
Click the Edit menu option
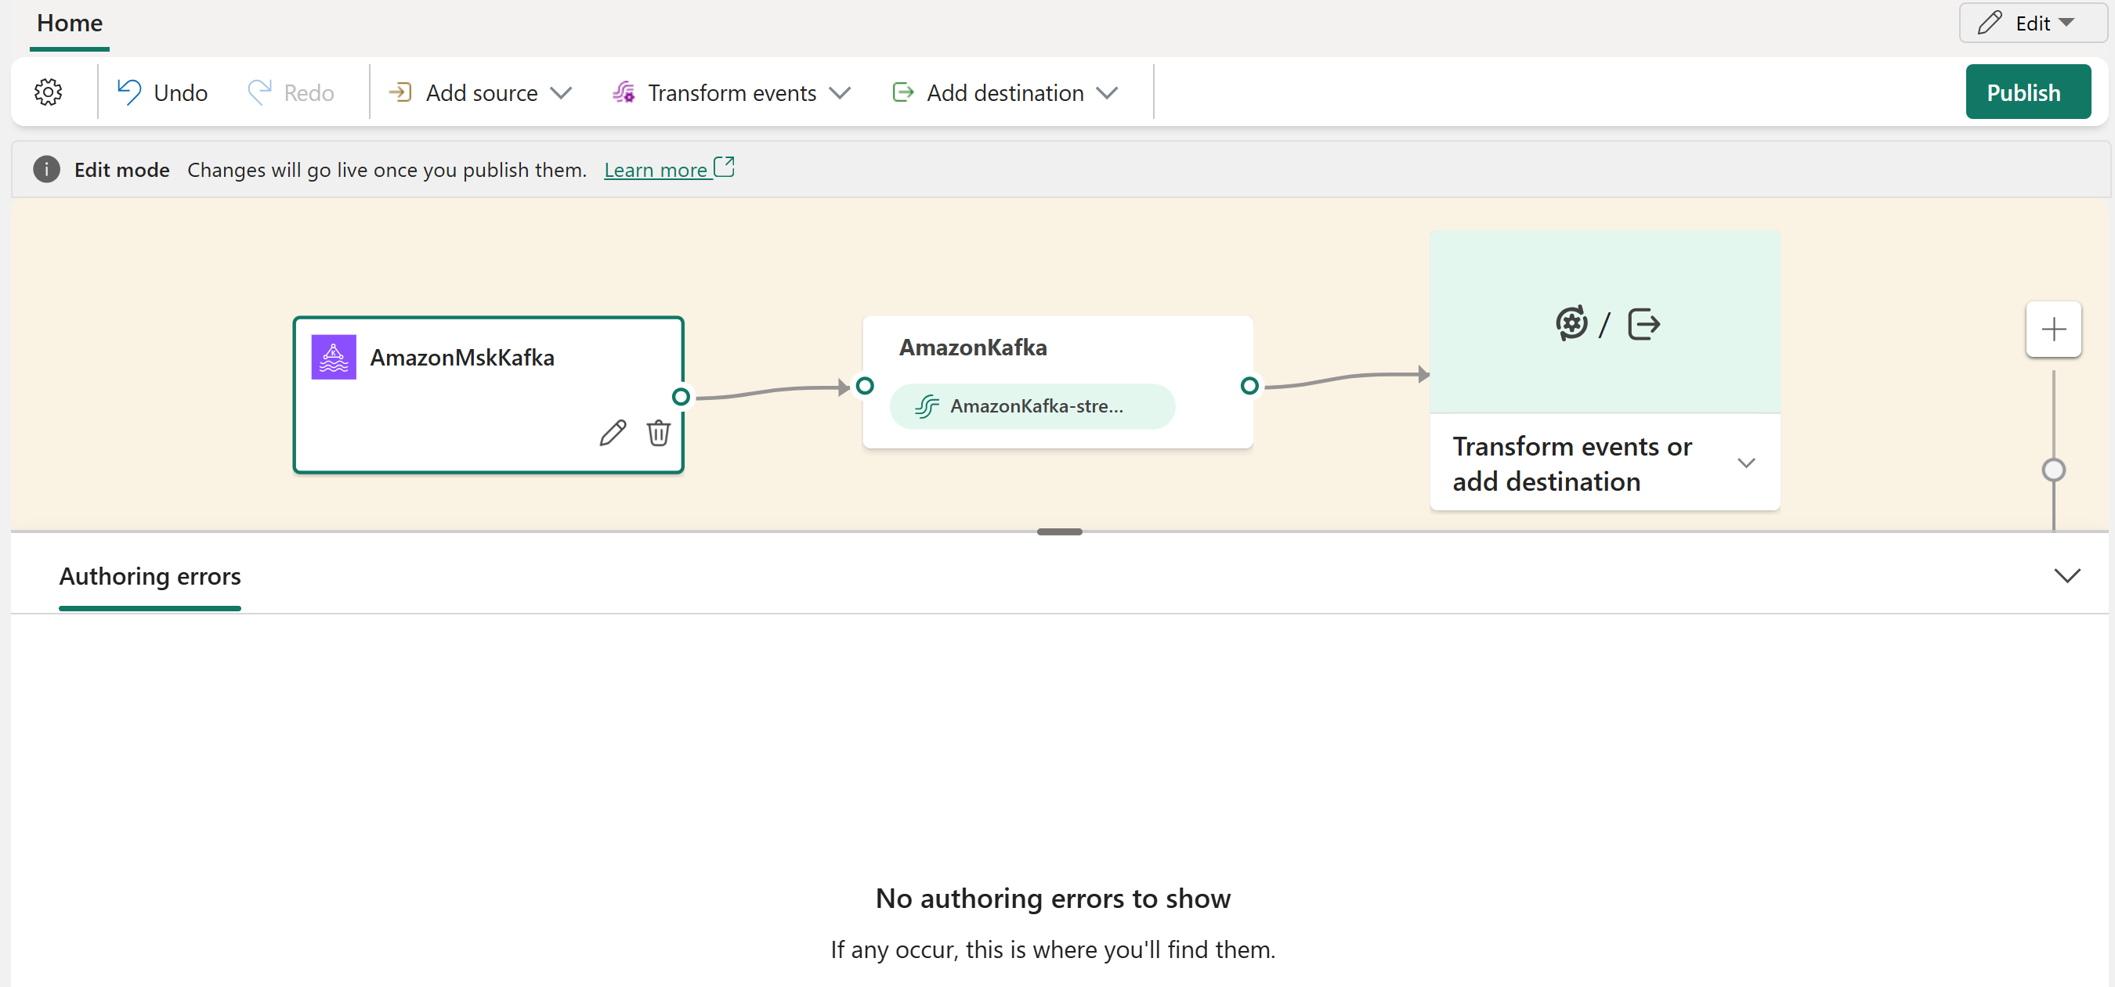pyautogui.click(x=2023, y=23)
